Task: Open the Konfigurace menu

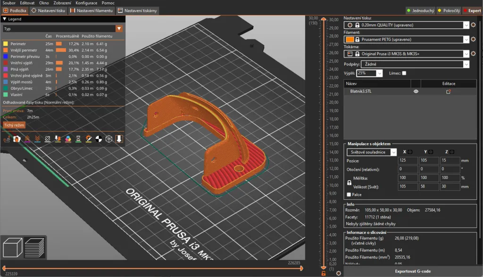Action: 86,3
